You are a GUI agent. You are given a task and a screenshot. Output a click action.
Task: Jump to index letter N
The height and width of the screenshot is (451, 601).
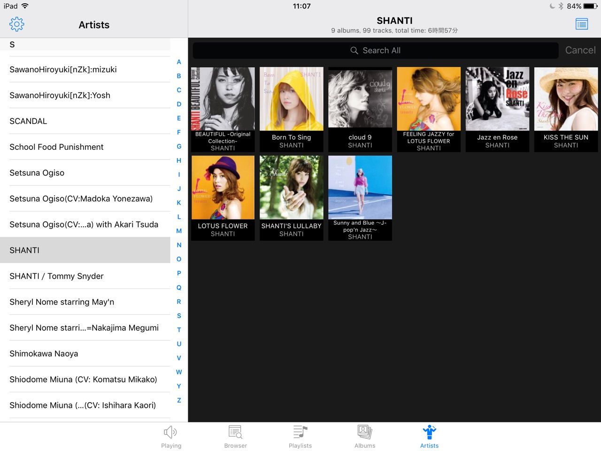[179, 245]
